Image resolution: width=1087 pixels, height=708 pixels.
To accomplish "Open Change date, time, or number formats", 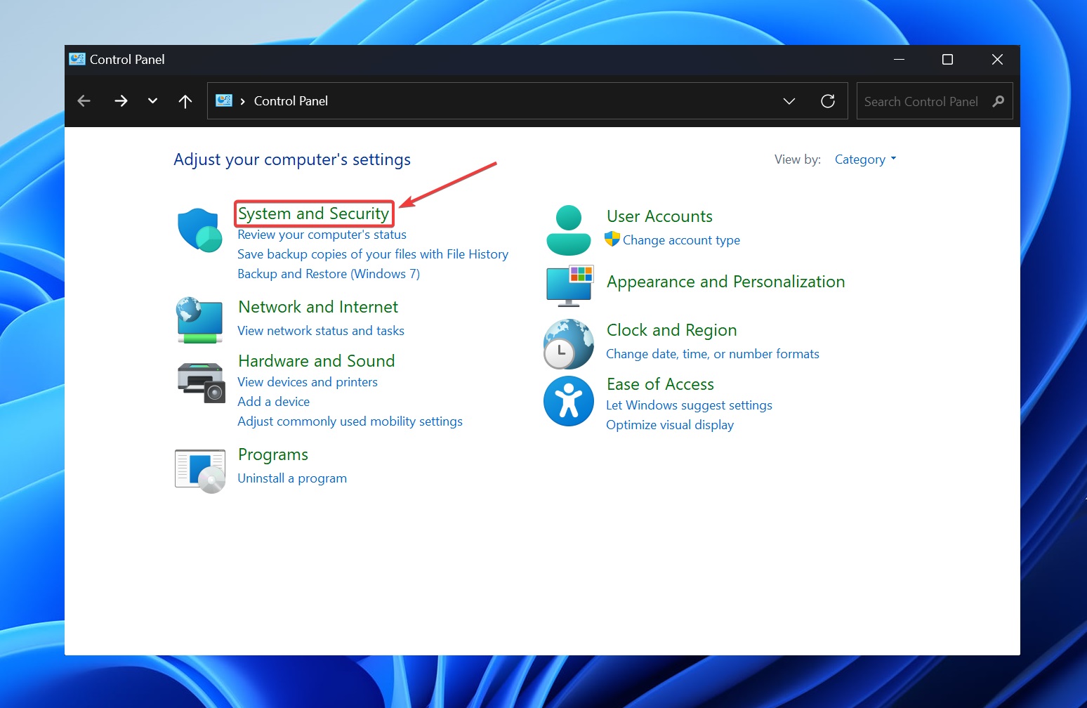I will [713, 354].
